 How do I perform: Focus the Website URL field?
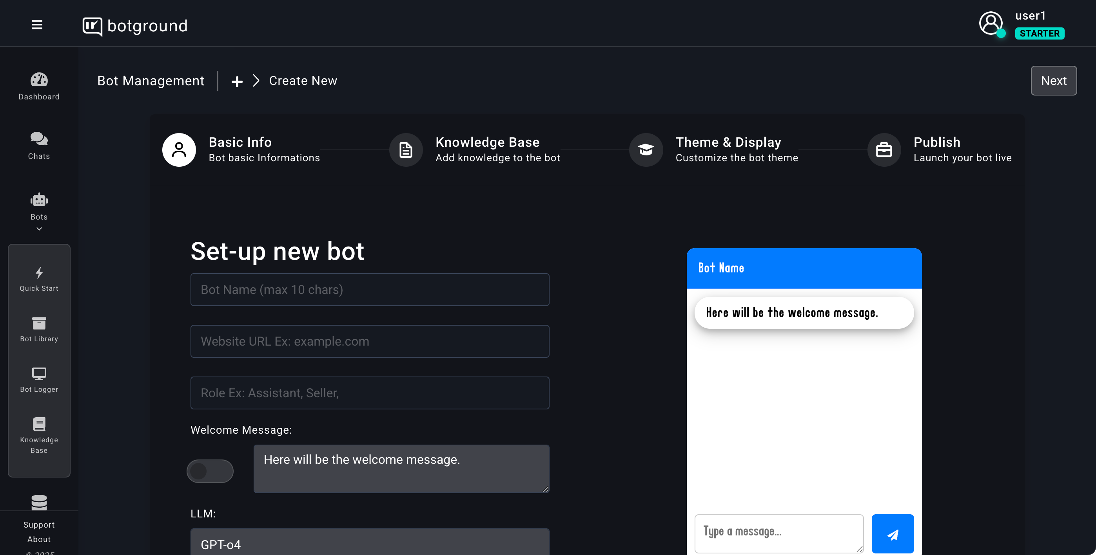tap(369, 341)
